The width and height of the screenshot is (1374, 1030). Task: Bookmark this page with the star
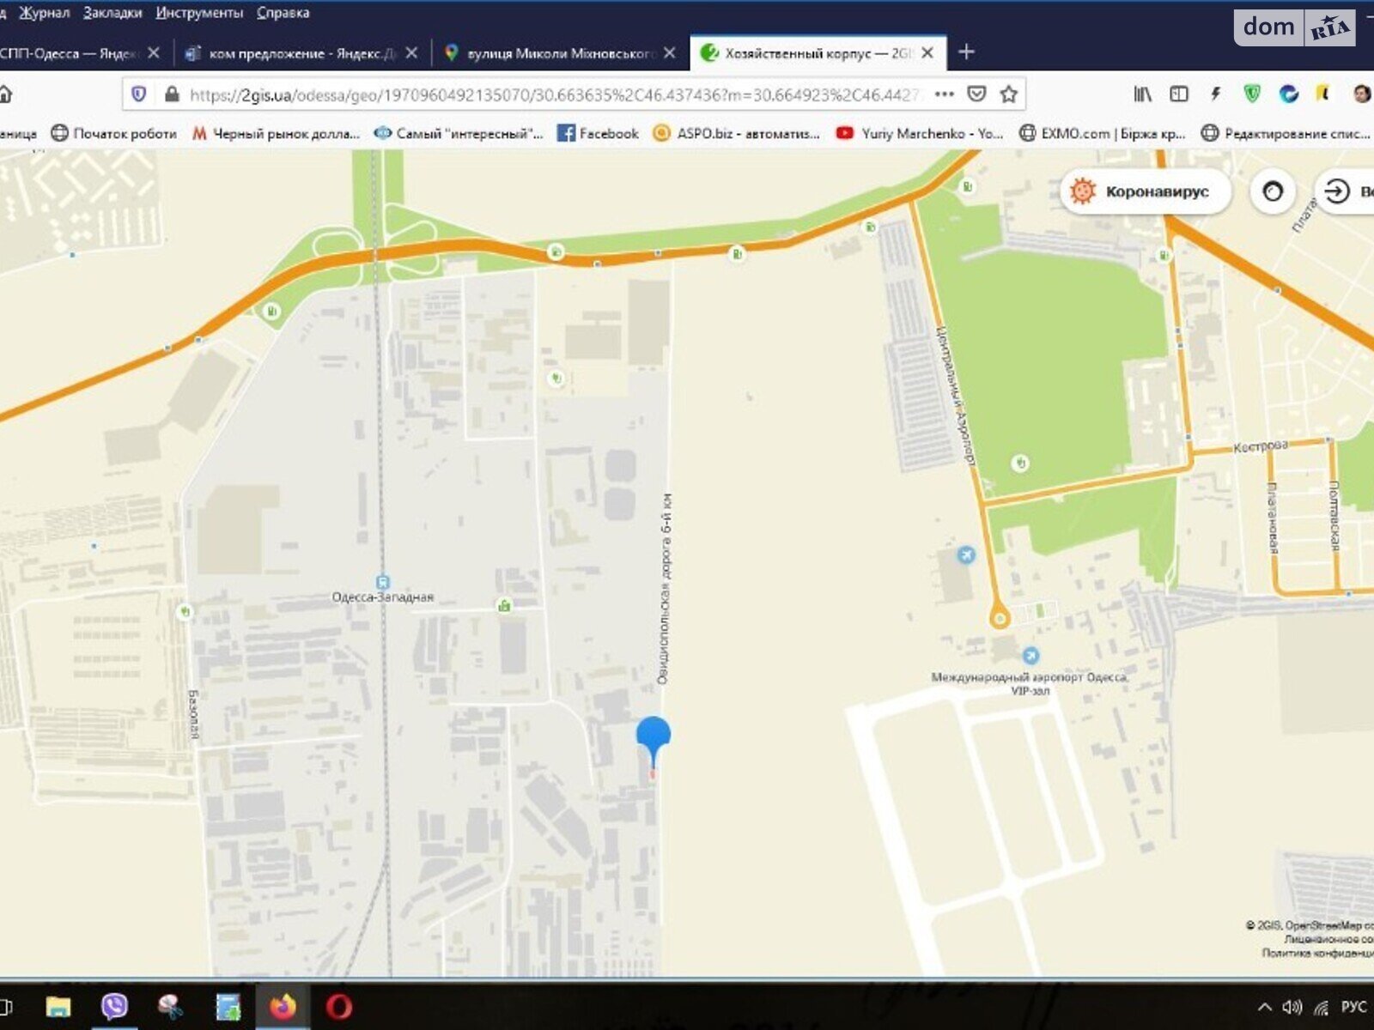point(1009,94)
